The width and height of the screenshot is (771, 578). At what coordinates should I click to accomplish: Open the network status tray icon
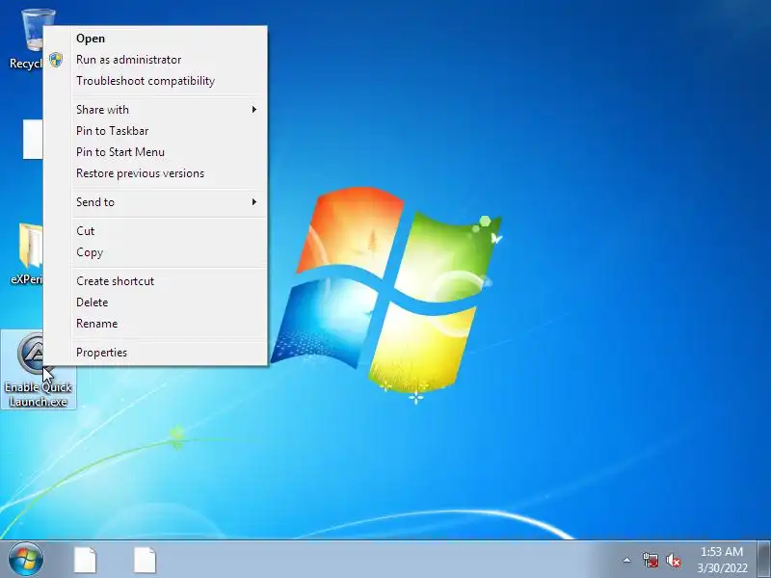click(651, 561)
